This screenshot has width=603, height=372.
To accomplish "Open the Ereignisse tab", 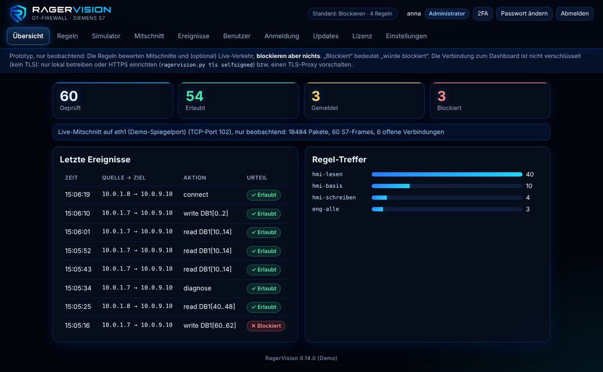I will coord(193,36).
